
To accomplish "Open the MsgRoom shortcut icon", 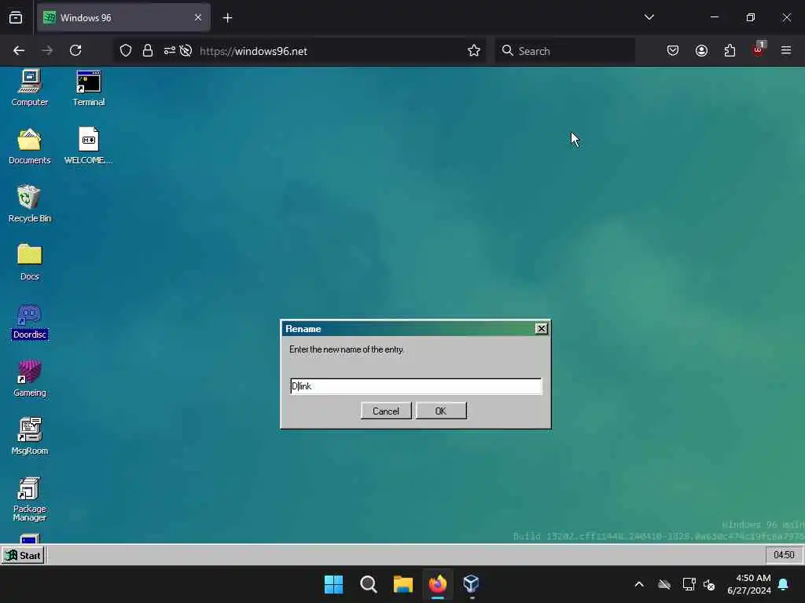I will tap(30, 437).
